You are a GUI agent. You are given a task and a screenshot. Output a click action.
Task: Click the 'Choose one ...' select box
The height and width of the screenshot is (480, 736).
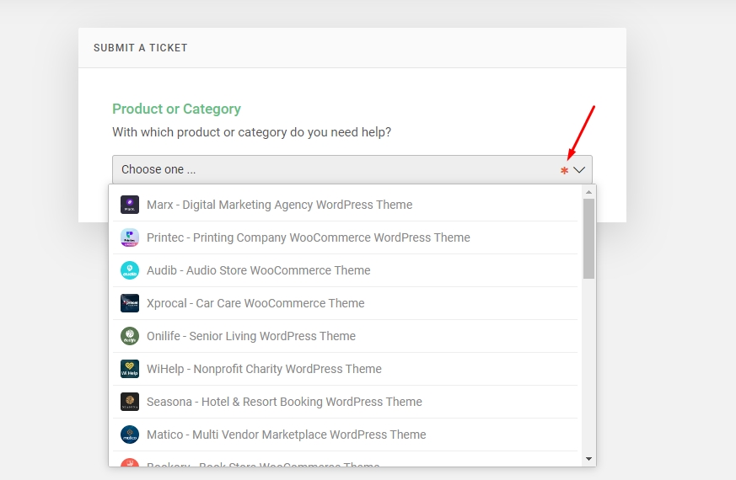[x=337, y=169]
